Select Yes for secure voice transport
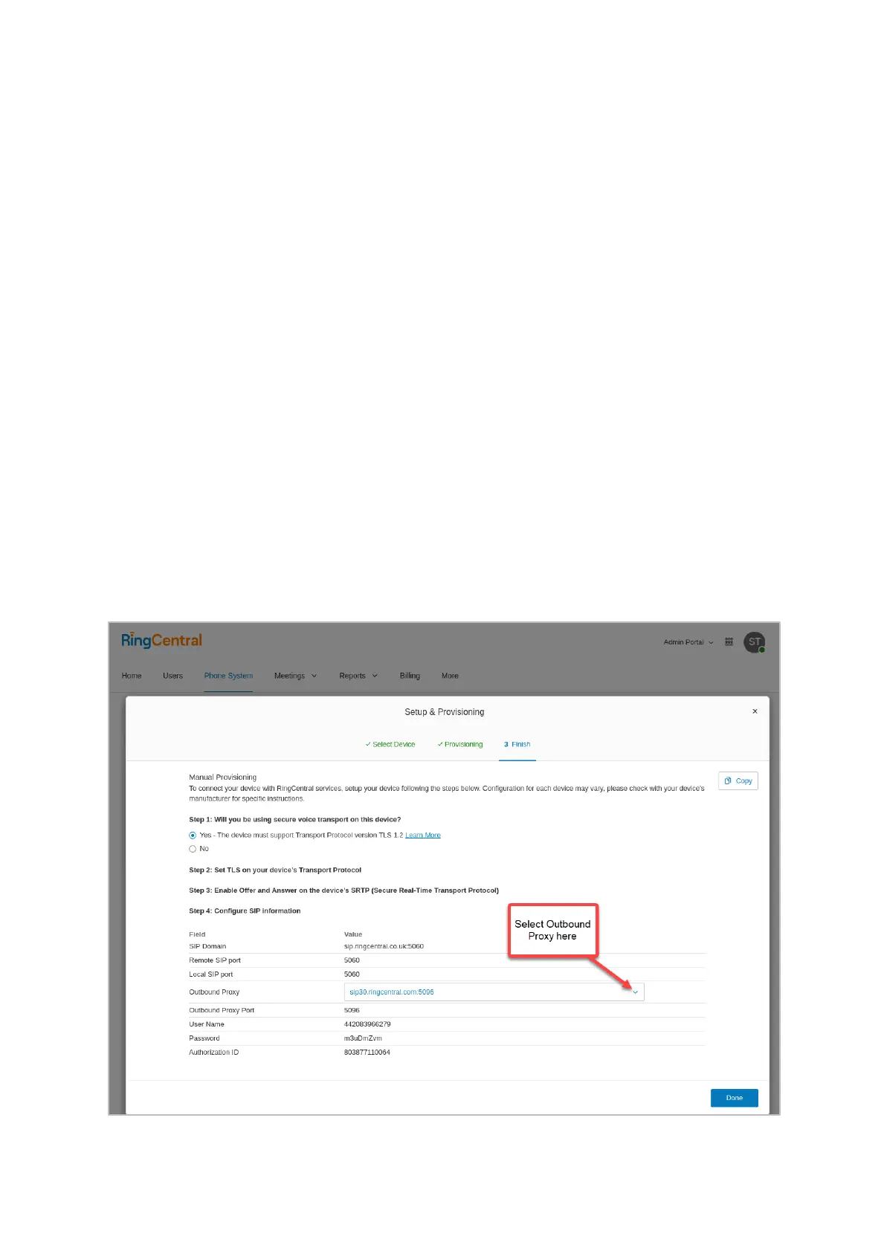884x1251 pixels. click(193, 835)
